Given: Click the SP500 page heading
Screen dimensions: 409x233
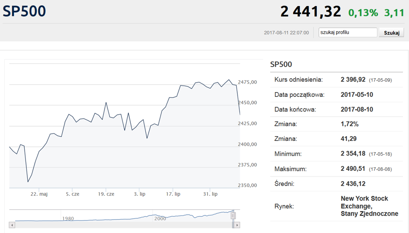Looking at the screenshot, I should tap(24, 12).
